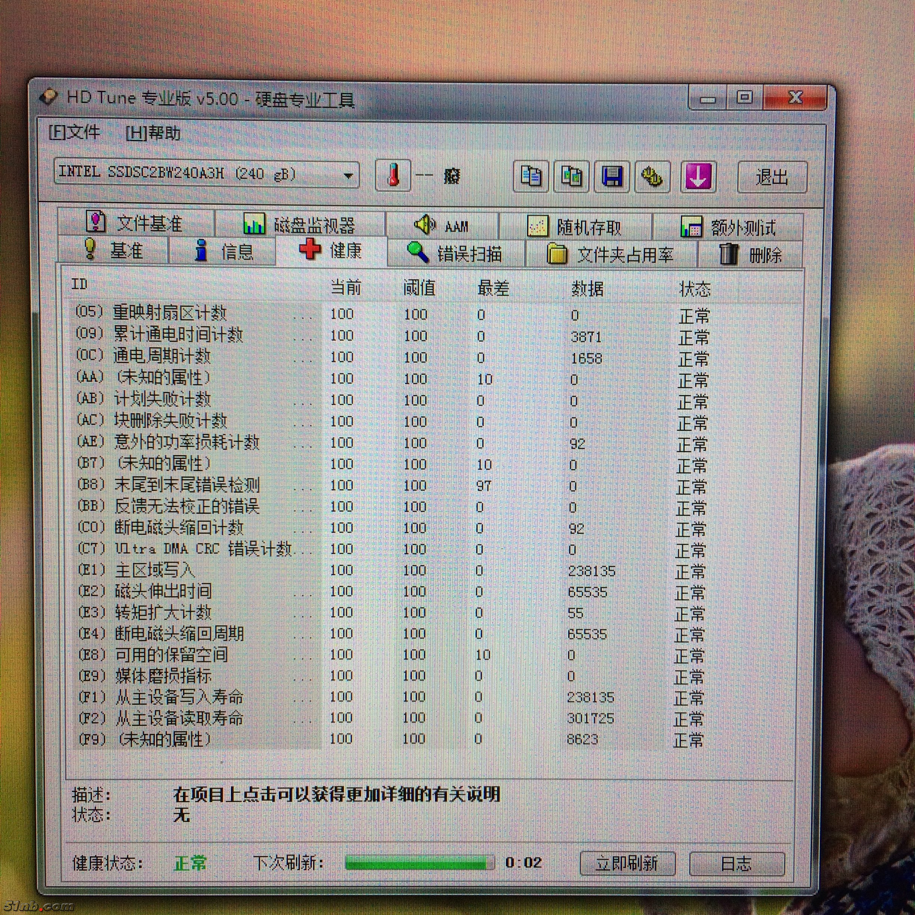Switch to the AAM tab
Viewport: 915px width, 915px height.
tap(442, 226)
